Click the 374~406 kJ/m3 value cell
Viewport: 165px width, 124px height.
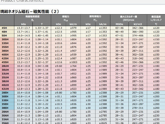pos(137,36)
